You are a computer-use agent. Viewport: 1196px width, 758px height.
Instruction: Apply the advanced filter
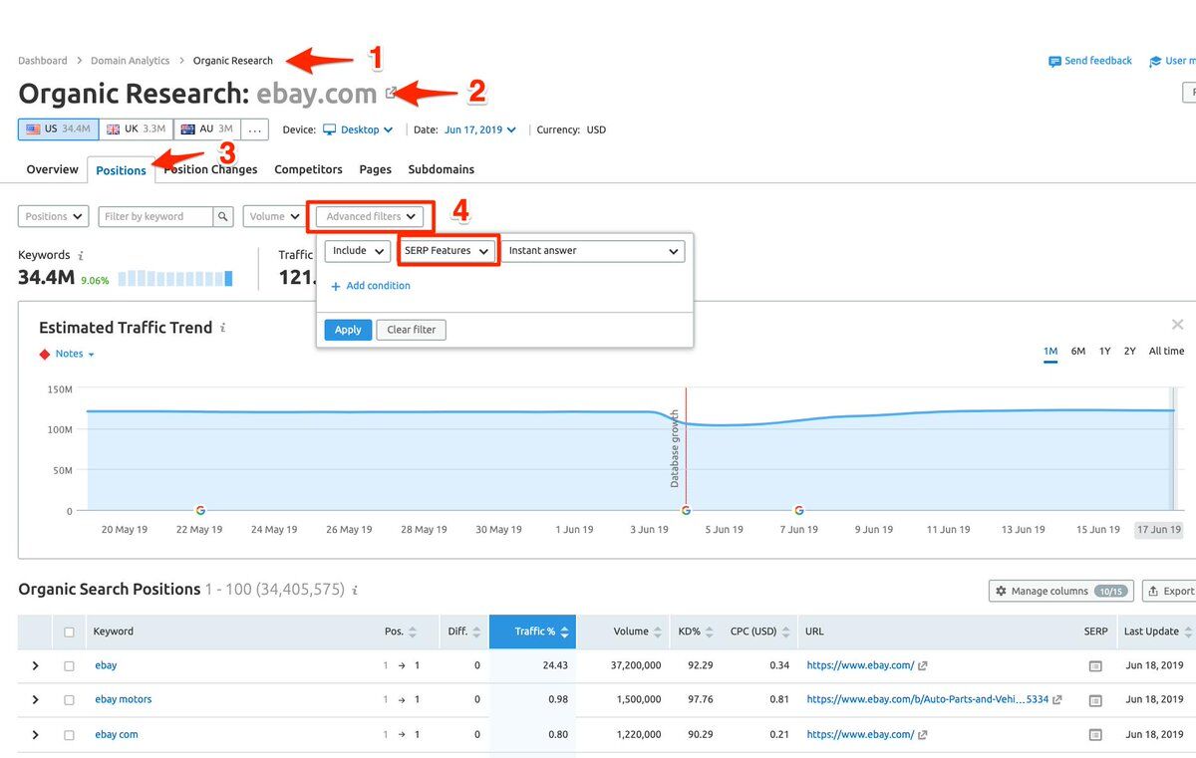348,330
